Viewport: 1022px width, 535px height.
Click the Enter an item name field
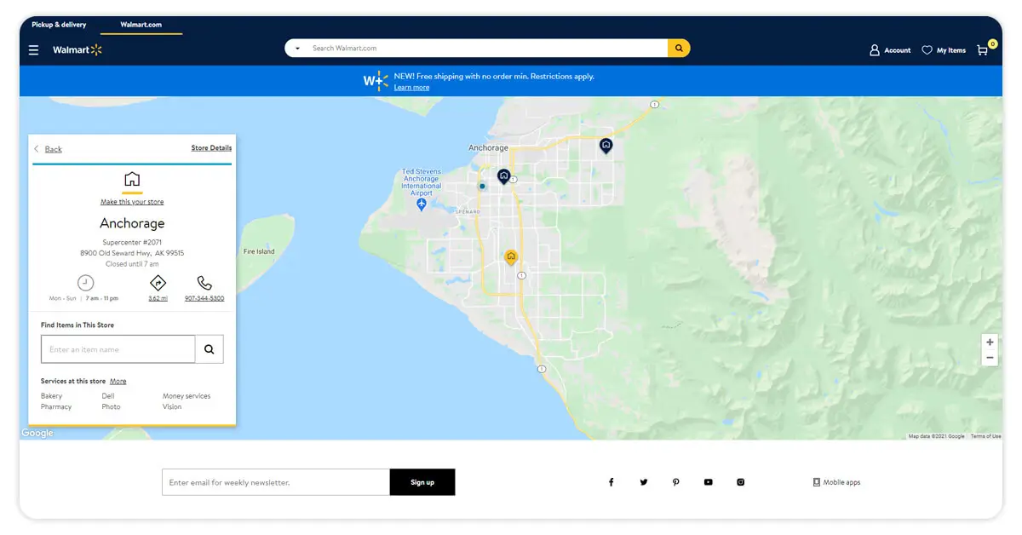tap(118, 349)
